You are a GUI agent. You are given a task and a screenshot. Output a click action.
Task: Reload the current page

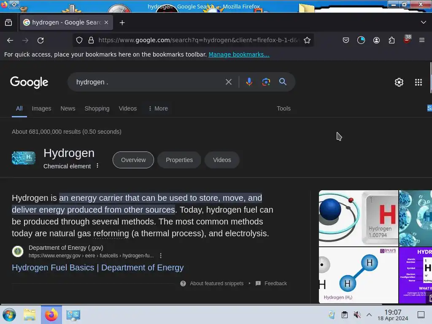point(40,40)
